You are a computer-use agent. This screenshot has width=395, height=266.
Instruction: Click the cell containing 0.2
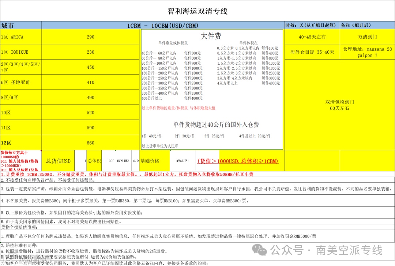[136, 161]
